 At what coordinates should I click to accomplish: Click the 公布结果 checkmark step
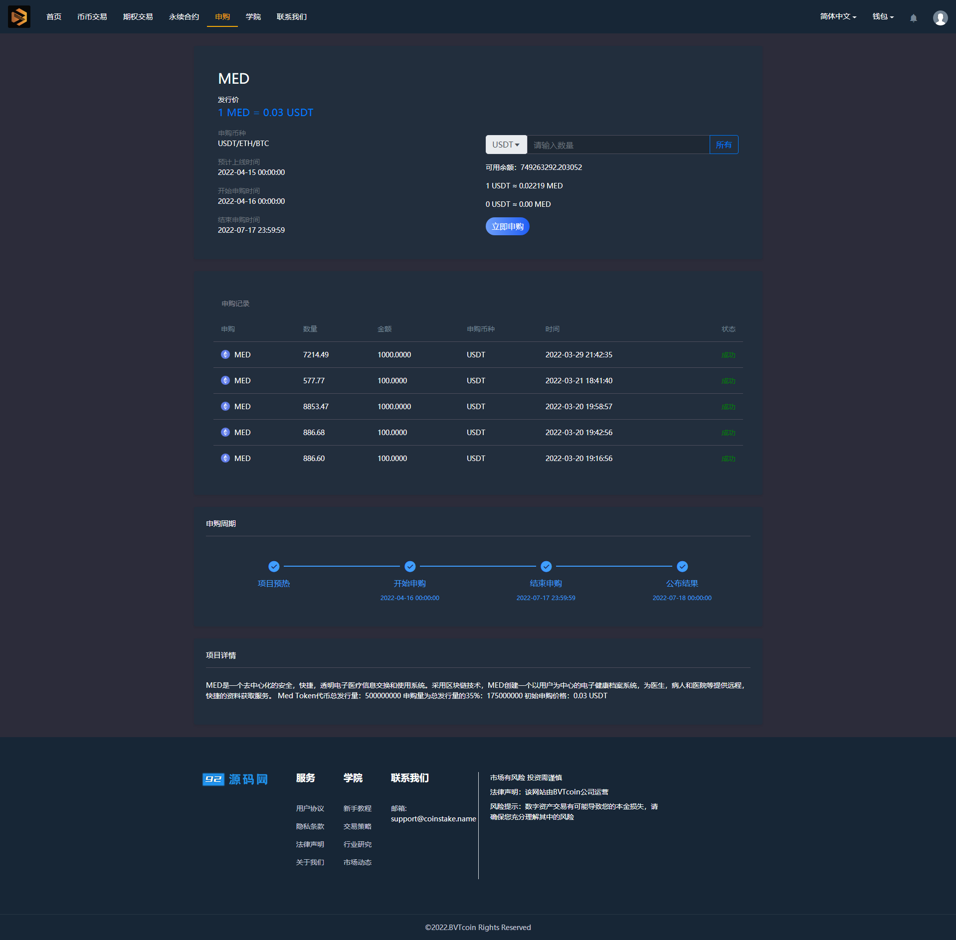pos(682,566)
